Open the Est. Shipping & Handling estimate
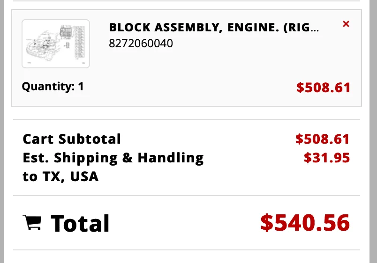 click(113, 158)
